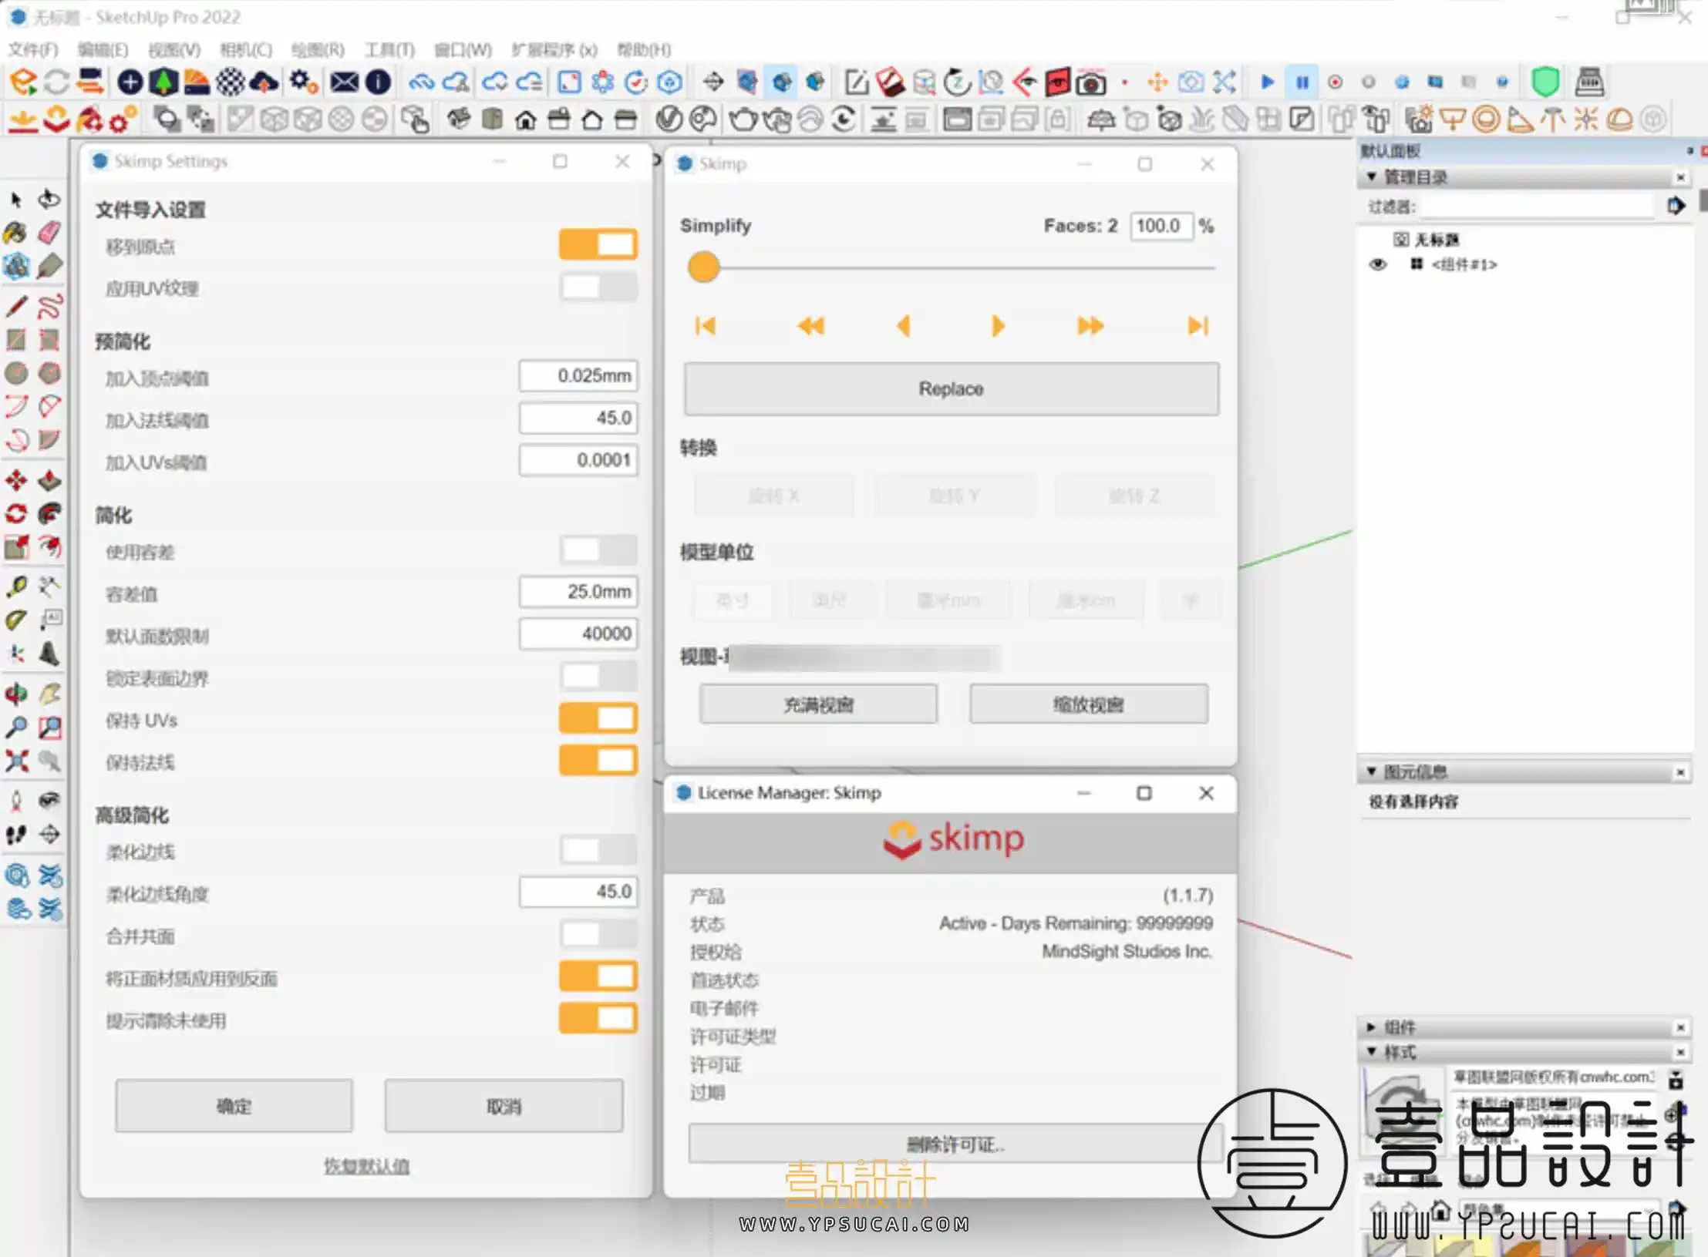Viewport: 1708px width, 1257px height.
Task: Click the skip-to-start simplify arrow
Action: point(705,326)
